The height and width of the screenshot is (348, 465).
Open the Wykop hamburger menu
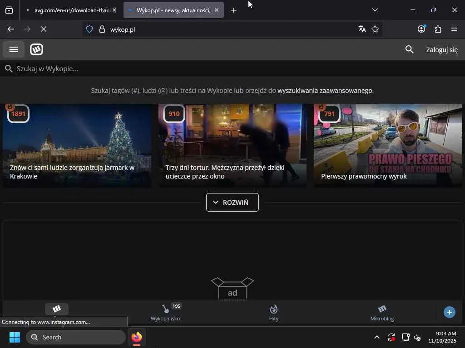click(x=14, y=49)
